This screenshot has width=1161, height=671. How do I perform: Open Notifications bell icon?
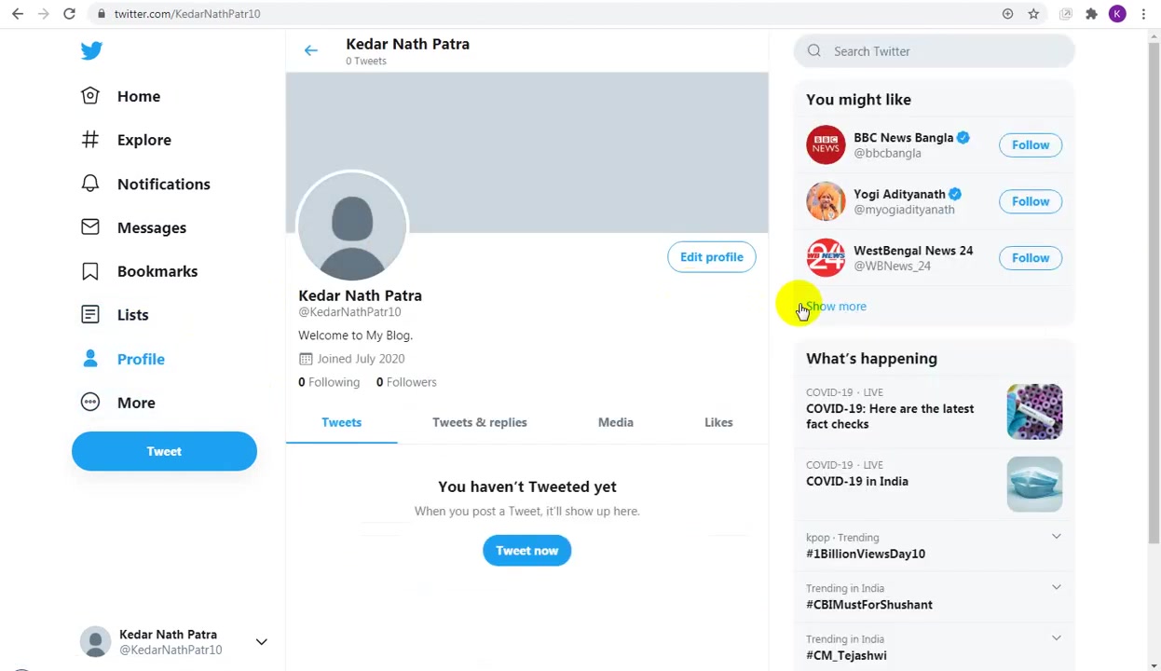click(x=90, y=184)
